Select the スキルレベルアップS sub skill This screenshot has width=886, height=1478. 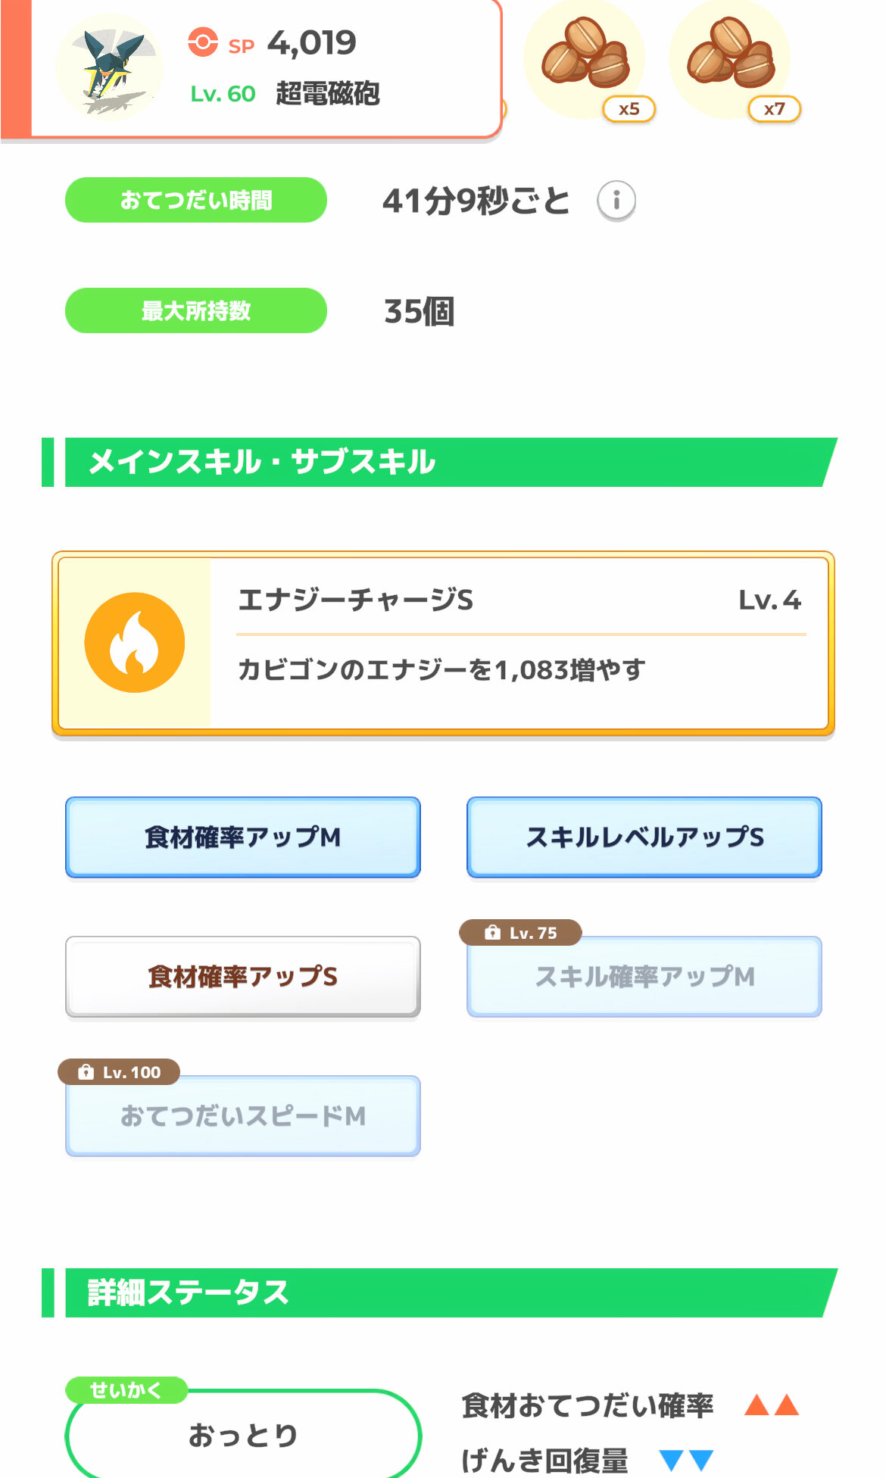click(644, 837)
